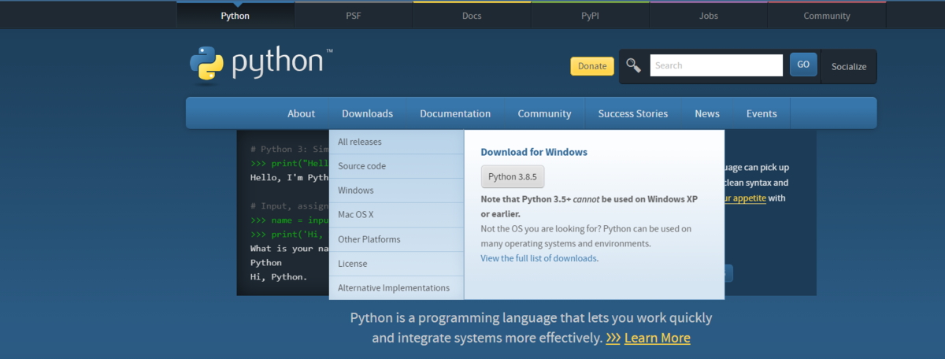Screen dimensions: 945x359
Task: Open the Downloads navigation menu
Action: tap(367, 113)
